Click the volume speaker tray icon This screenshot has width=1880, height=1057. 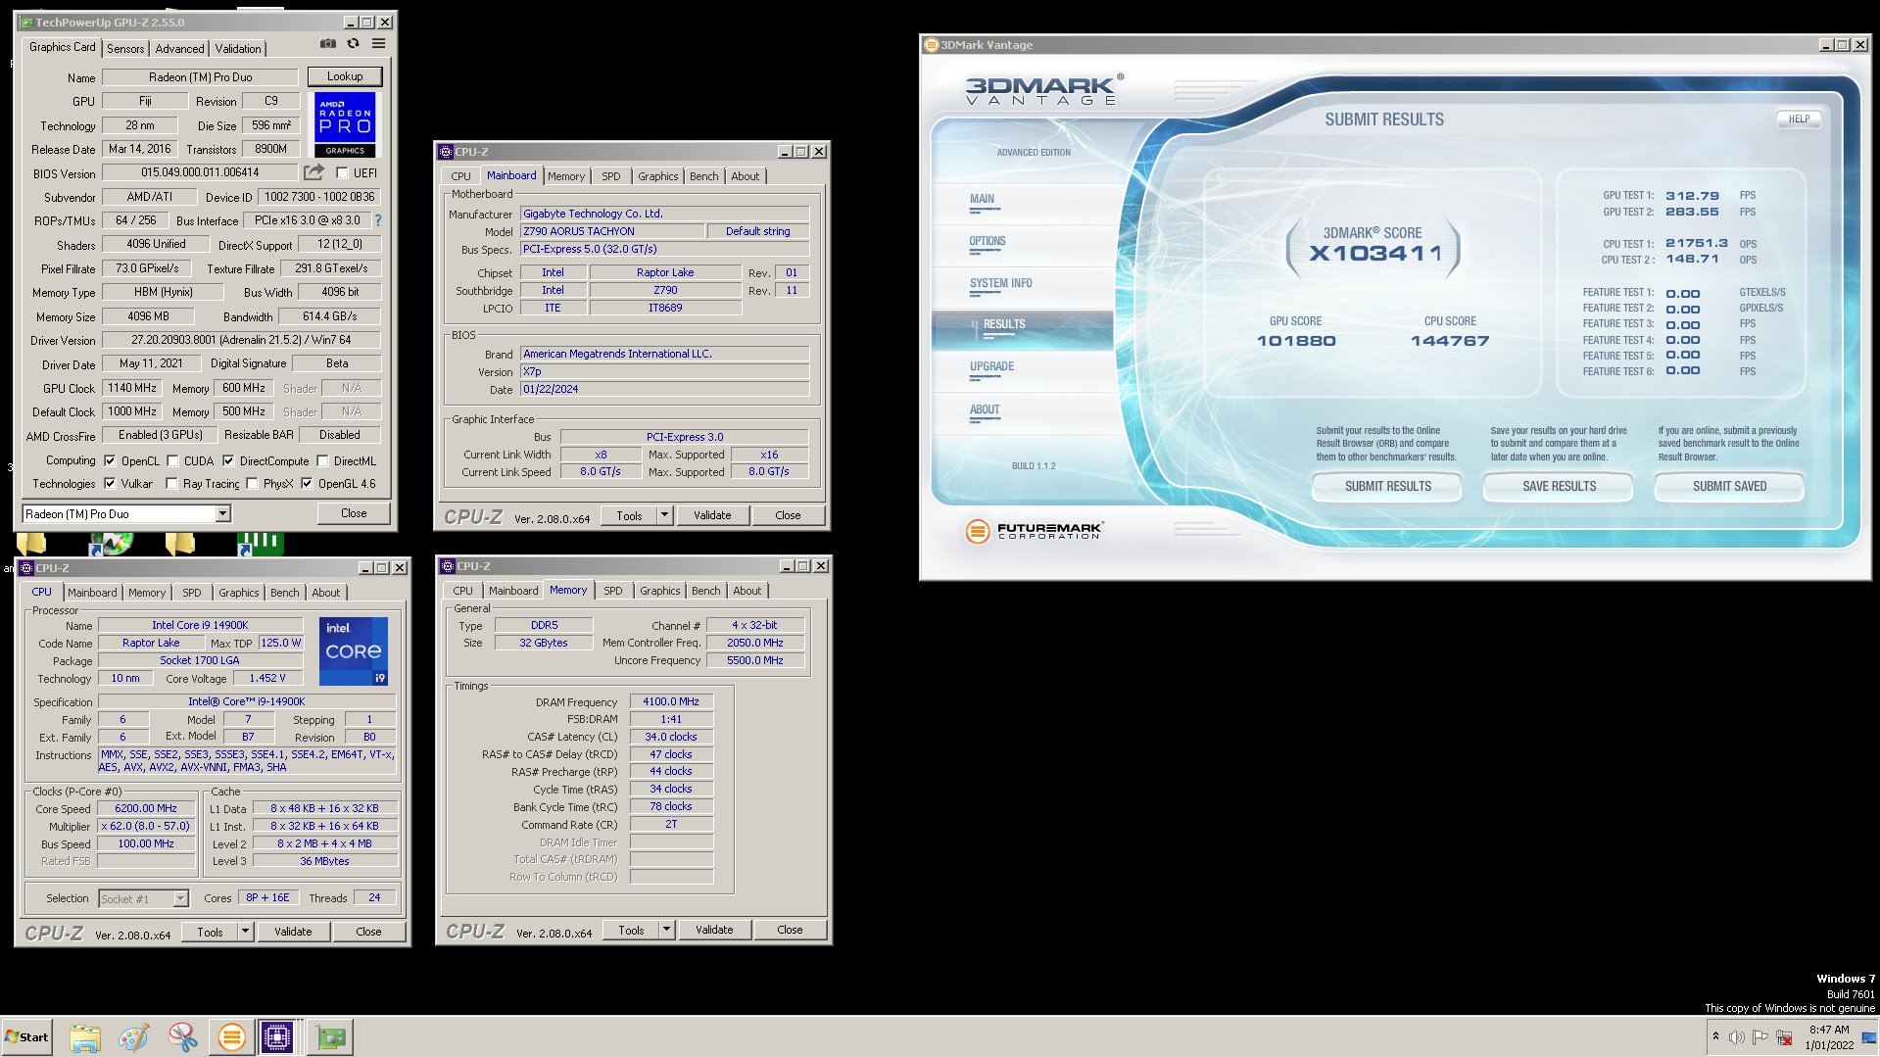1736,1037
